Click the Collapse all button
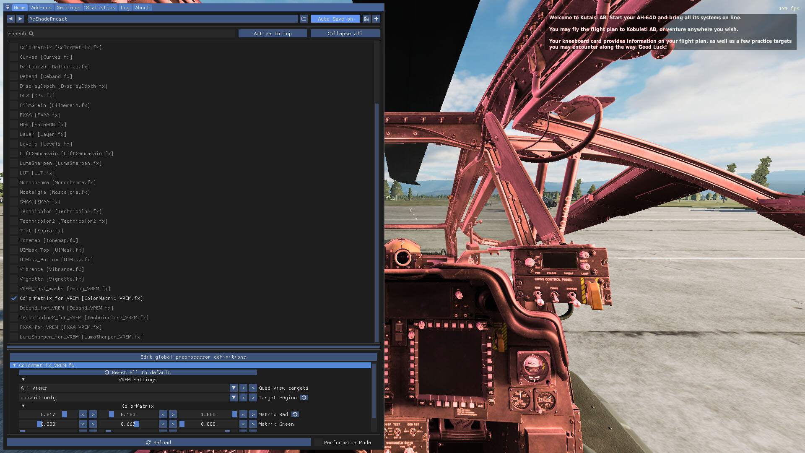Image resolution: width=805 pixels, height=453 pixels. 345,34
